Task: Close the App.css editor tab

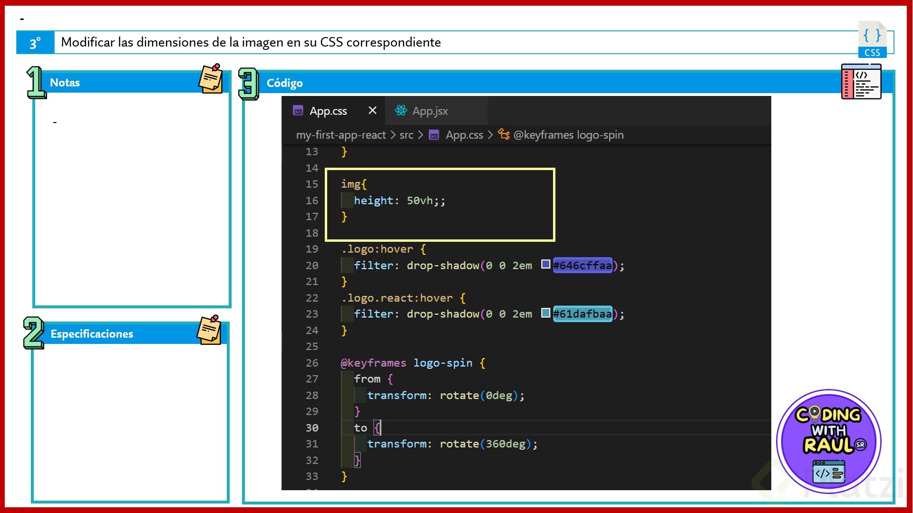Action: pyautogui.click(x=372, y=111)
